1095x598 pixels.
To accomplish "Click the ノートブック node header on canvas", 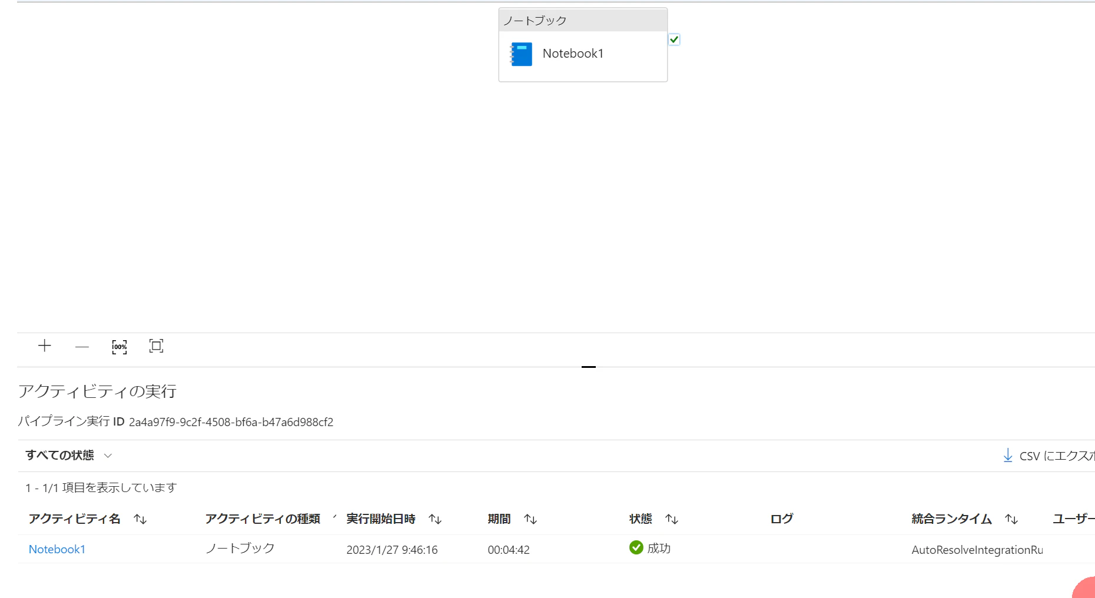I will (583, 20).
